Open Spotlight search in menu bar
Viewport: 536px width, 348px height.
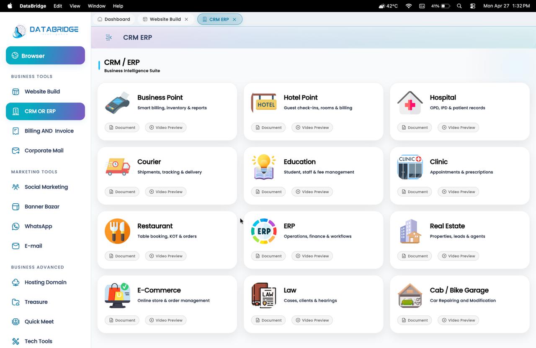[459, 6]
